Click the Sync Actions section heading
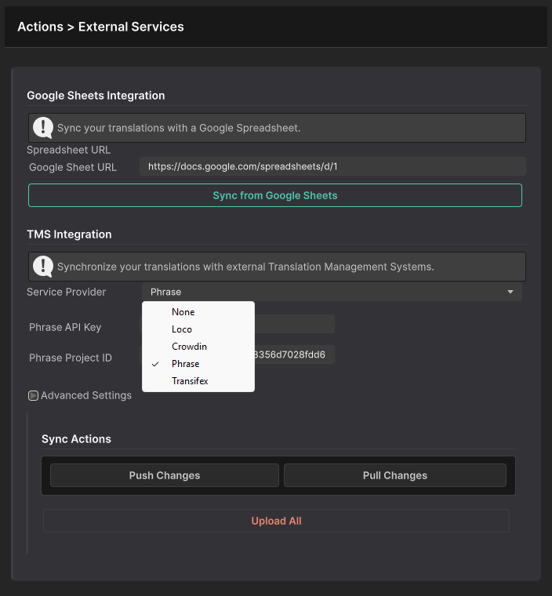Viewport: 552px width, 596px height. [76, 439]
